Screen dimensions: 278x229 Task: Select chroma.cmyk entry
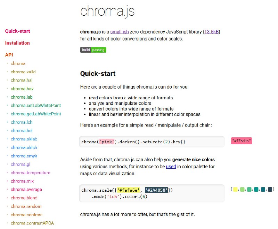click(24, 156)
